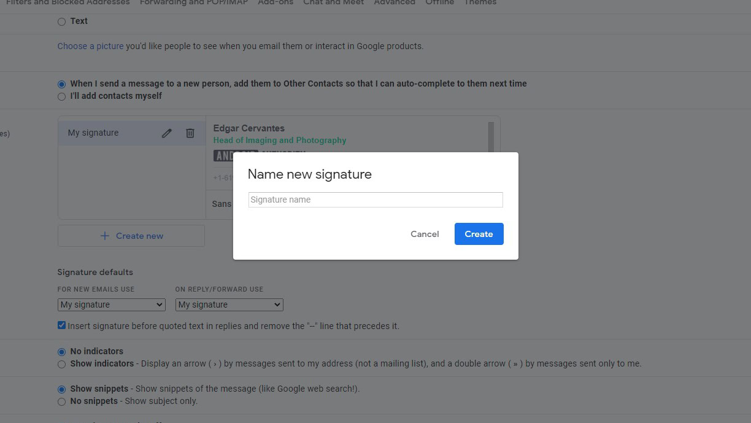The height and width of the screenshot is (423, 751).
Task: Toggle Insert signature before quoted text checkbox
Action: click(61, 325)
